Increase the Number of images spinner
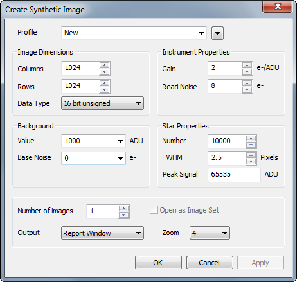Image resolution: width=297 pixels, height=282 pixels. coord(124,208)
